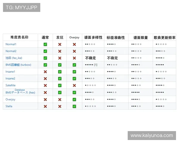Click the [1] footnote in the BMS図書館 row

(x=96, y=65)
